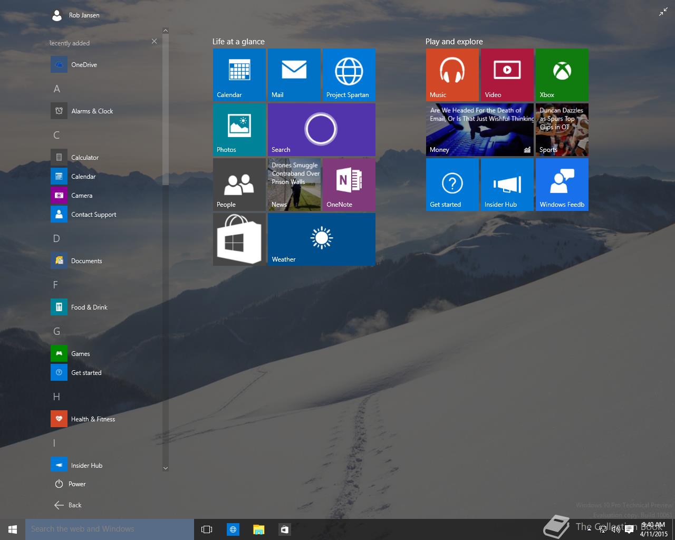
Task: Open the Mail tile
Action: point(294,75)
